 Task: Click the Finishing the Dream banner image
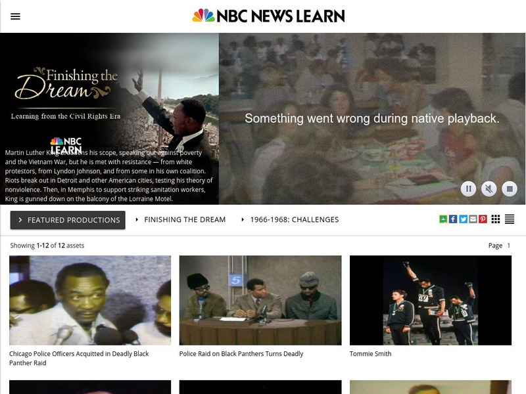click(x=109, y=119)
